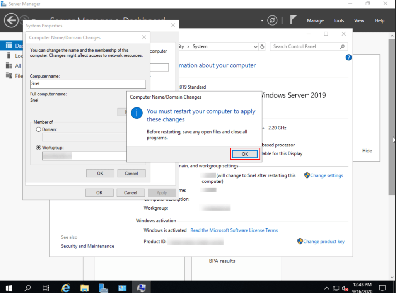The image size is (396, 293).
Task: Launch Internet Explorer from the taskbar
Action: point(65,288)
